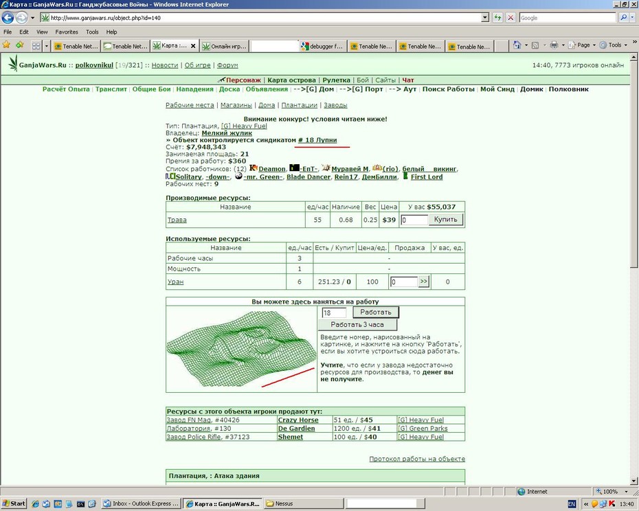Open the Tools gear menu in command bar
The width and height of the screenshot is (639, 511).
tap(613, 45)
